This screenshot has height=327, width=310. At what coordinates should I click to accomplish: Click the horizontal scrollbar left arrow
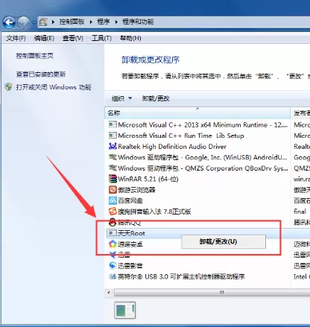coord(109,293)
